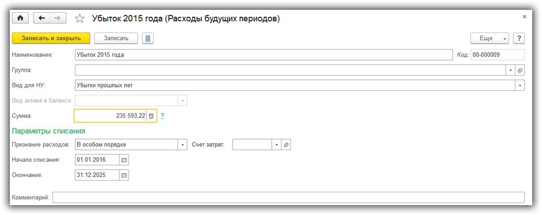Click the question mark hint near Сумма

[162, 116]
